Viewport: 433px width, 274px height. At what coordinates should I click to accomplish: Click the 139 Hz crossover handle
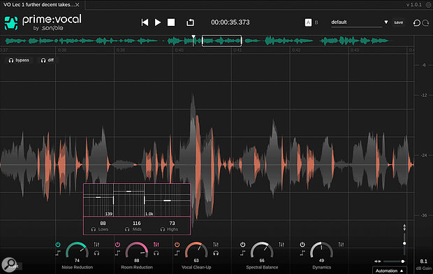tap(114, 200)
